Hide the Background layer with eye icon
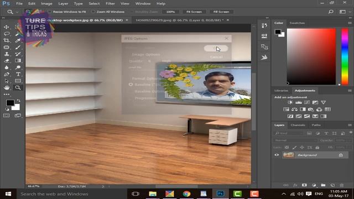 277,155
